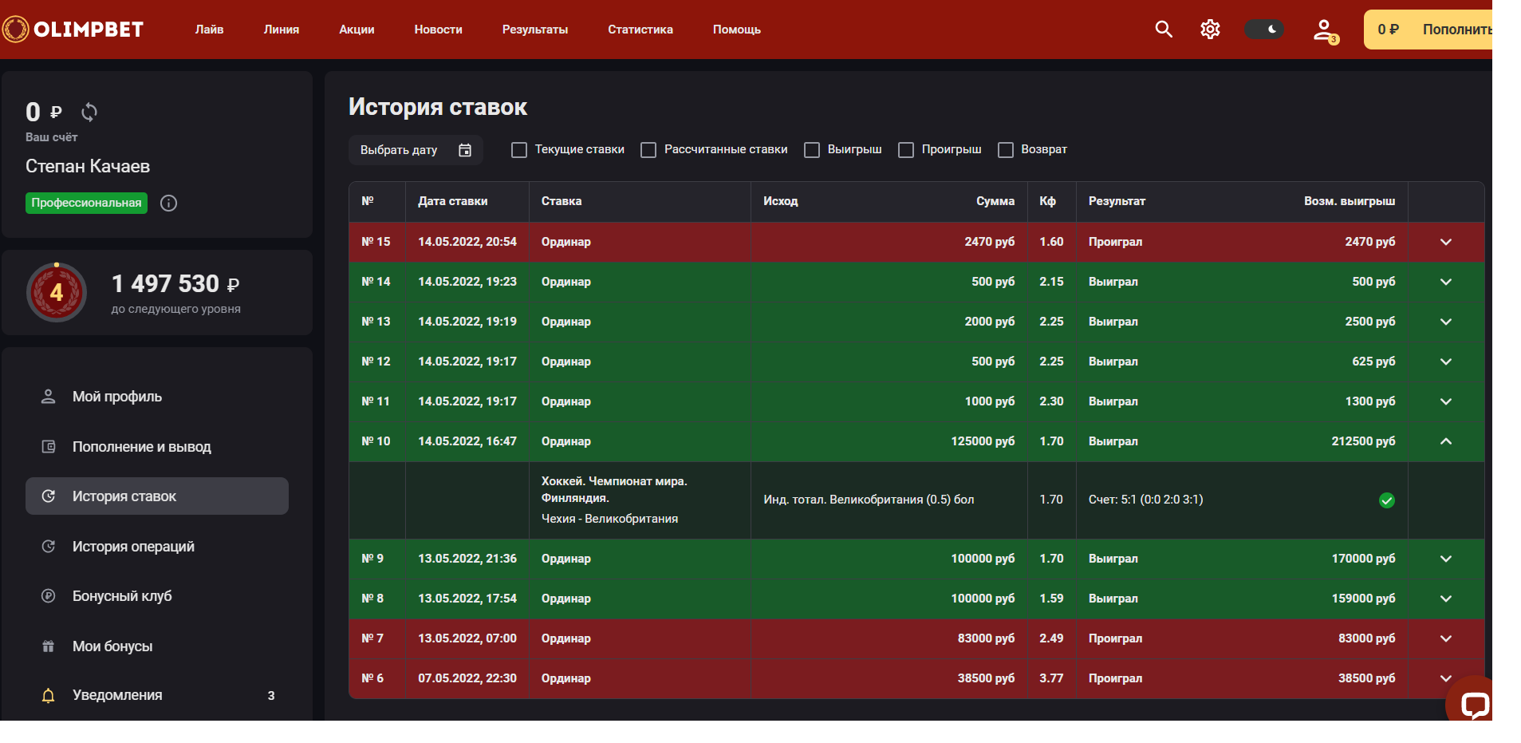The image size is (1521, 743).
Task: Check the Текущие ставки checkbox
Action: [519, 150]
